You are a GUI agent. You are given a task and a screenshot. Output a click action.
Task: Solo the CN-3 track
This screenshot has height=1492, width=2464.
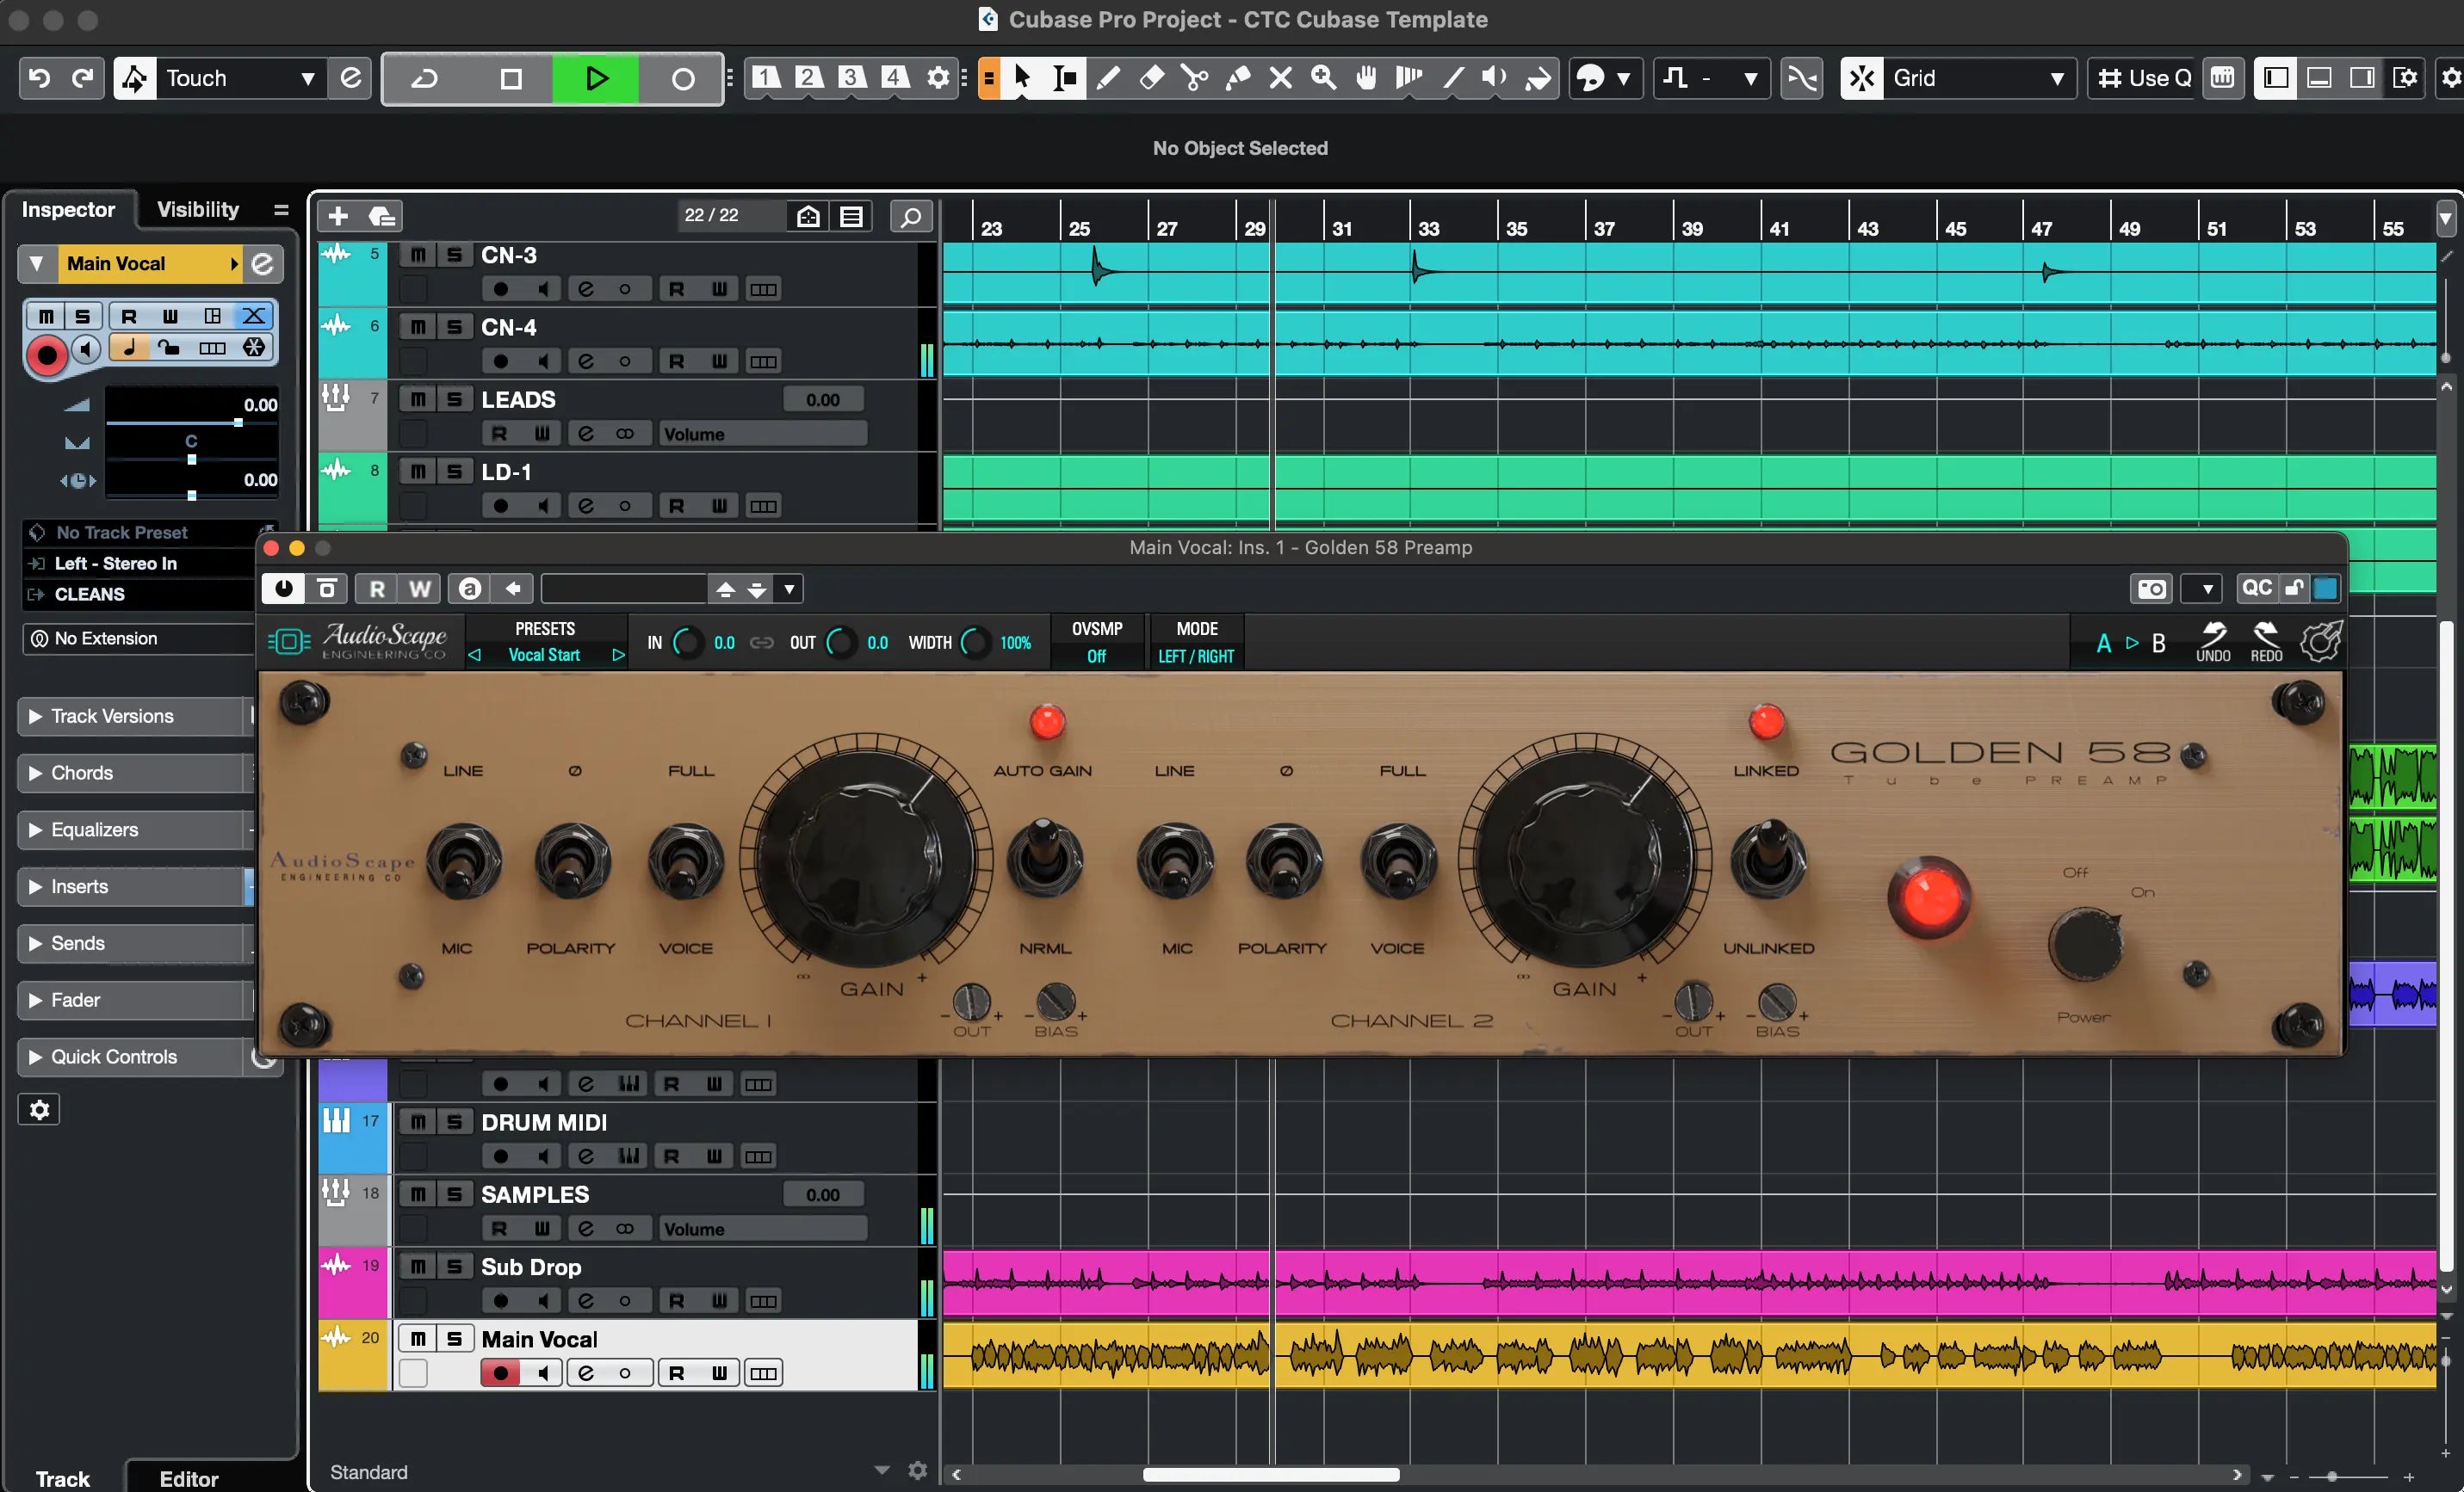point(454,254)
